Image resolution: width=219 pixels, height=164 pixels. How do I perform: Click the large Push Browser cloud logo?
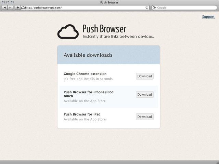68,31
